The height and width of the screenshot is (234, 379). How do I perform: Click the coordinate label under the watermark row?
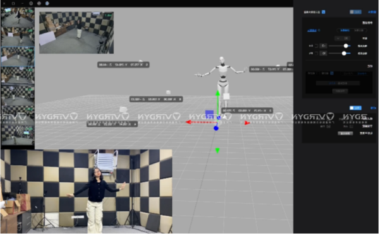pos(112,124)
